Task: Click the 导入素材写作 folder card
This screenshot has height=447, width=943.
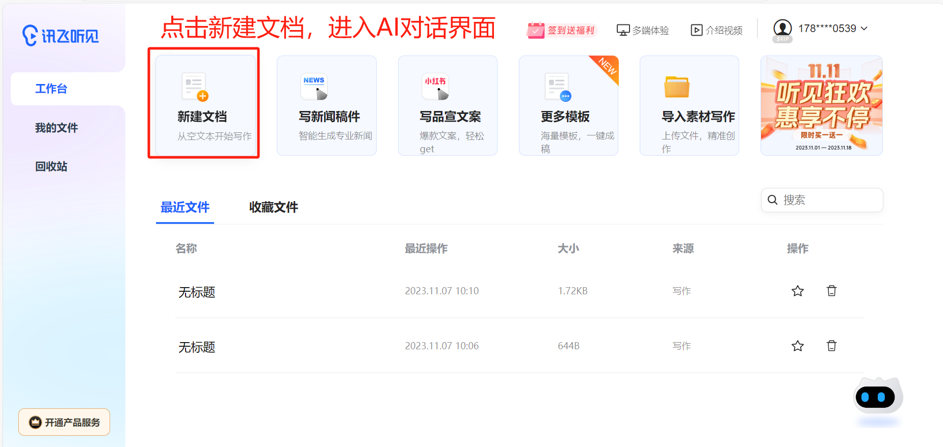Action: pos(689,105)
